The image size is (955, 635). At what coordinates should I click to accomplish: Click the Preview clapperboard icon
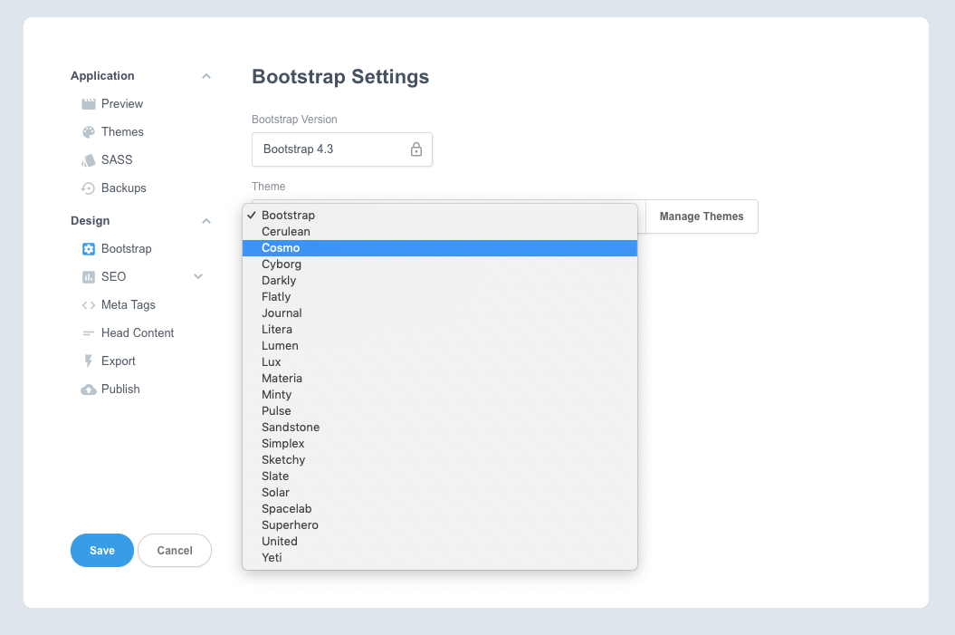tap(89, 104)
